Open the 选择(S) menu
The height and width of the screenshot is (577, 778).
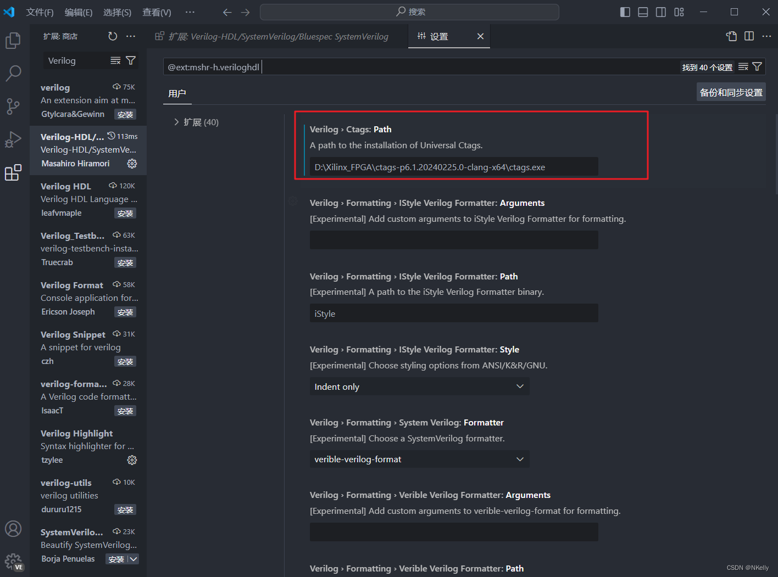pyautogui.click(x=117, y=12)
